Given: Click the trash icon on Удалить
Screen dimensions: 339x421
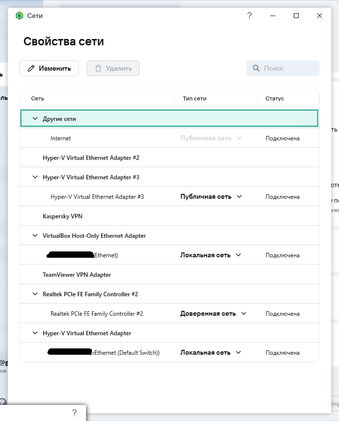Looking at the screenshot, I should tap(98, 68).
